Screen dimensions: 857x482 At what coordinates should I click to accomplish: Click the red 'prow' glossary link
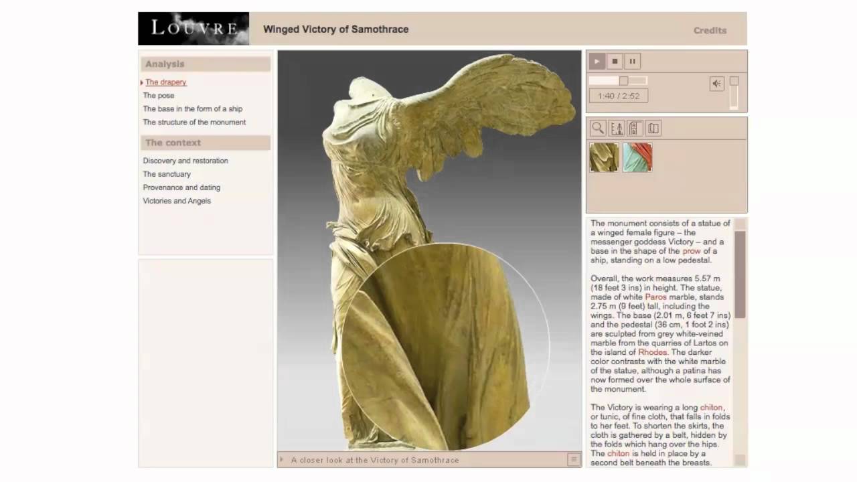point(692,251)
